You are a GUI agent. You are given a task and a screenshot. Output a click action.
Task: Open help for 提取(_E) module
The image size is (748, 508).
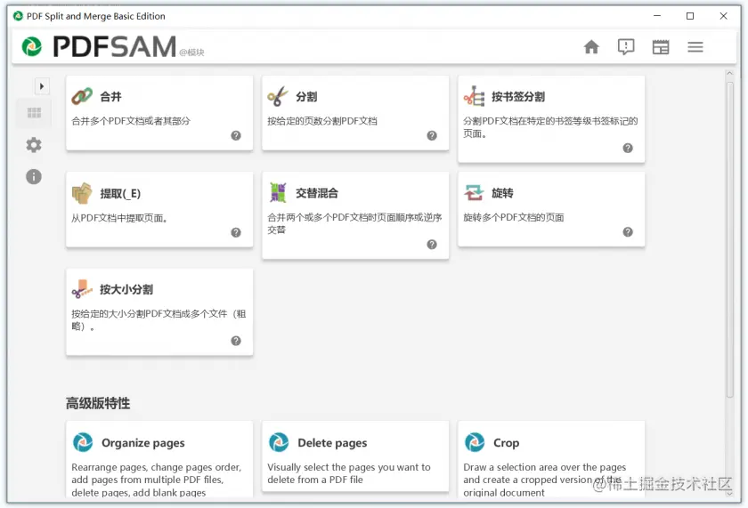(x=236, y=232)
